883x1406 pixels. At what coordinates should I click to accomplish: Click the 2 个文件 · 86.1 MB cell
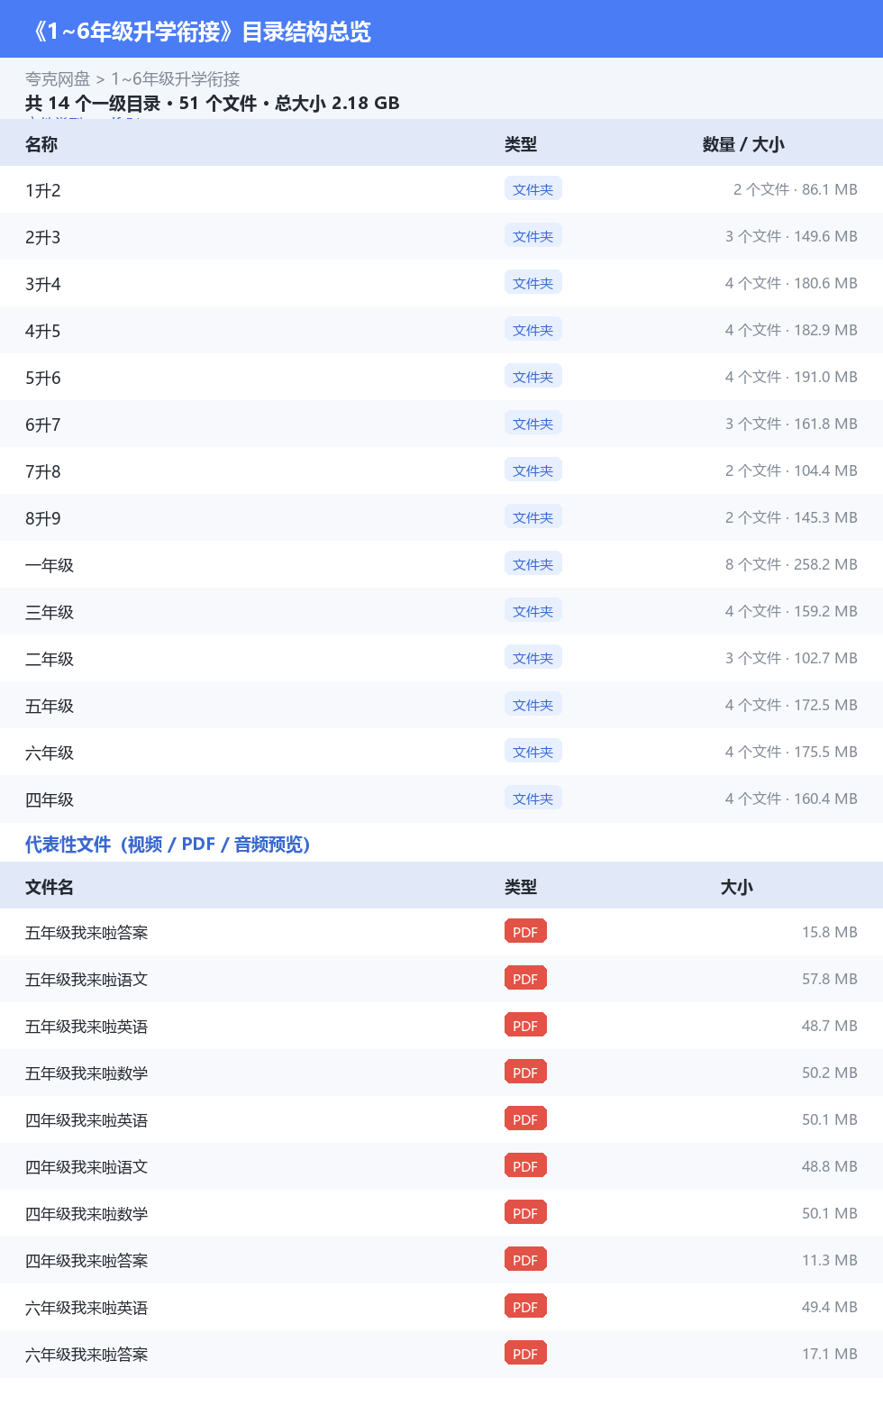pos(796,189)
